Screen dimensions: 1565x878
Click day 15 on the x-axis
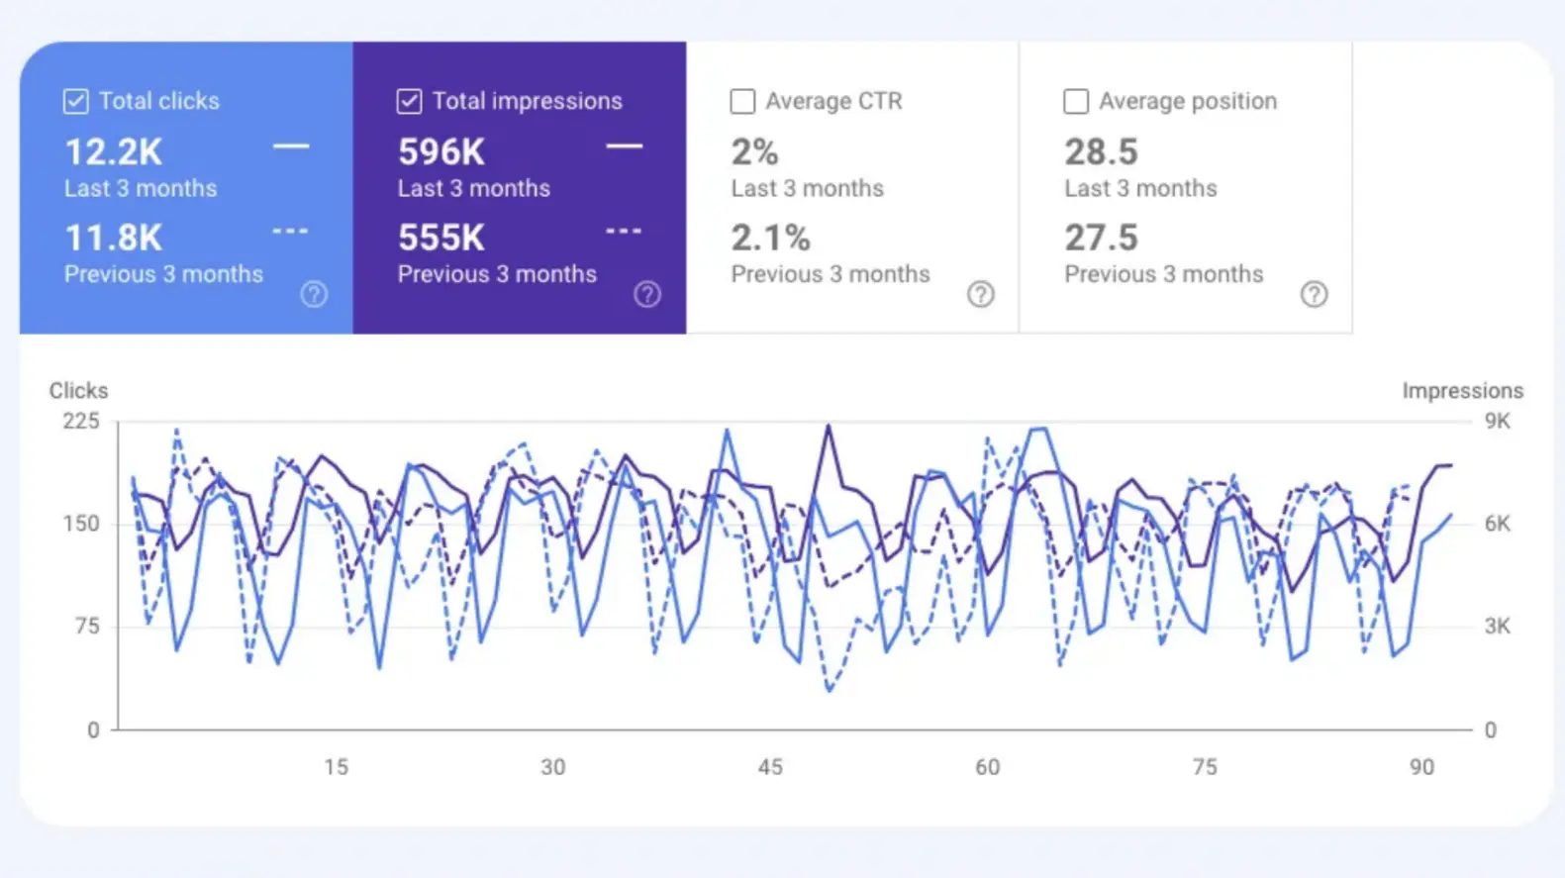point(337,767)
